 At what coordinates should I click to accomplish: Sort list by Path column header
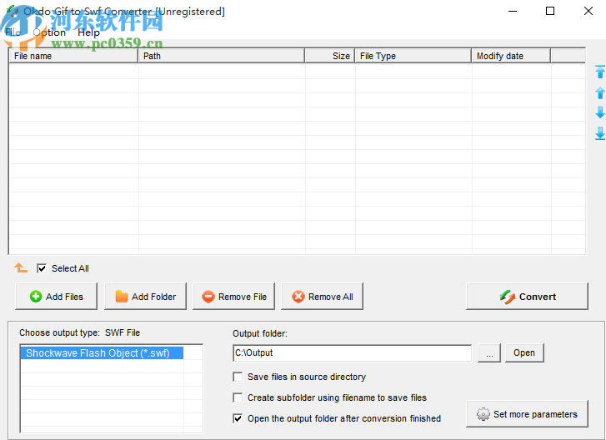click(222, 56)
